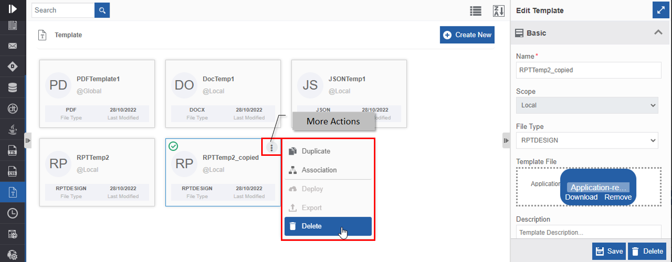Click the green check on RPTTemp2_copied card
Image resolution: width=672 pixels, height=262 pixels.
click(x=173, y=146)
